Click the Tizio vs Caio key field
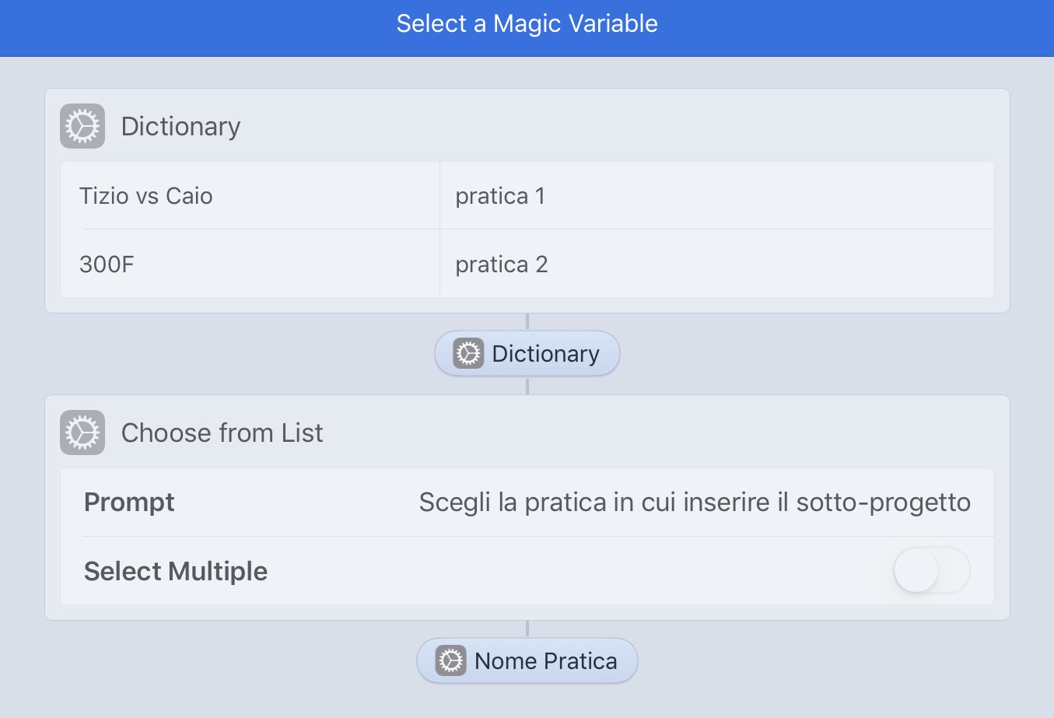Screen dimensions: 1054x718 pyautogui.click(x=250, y=195)
